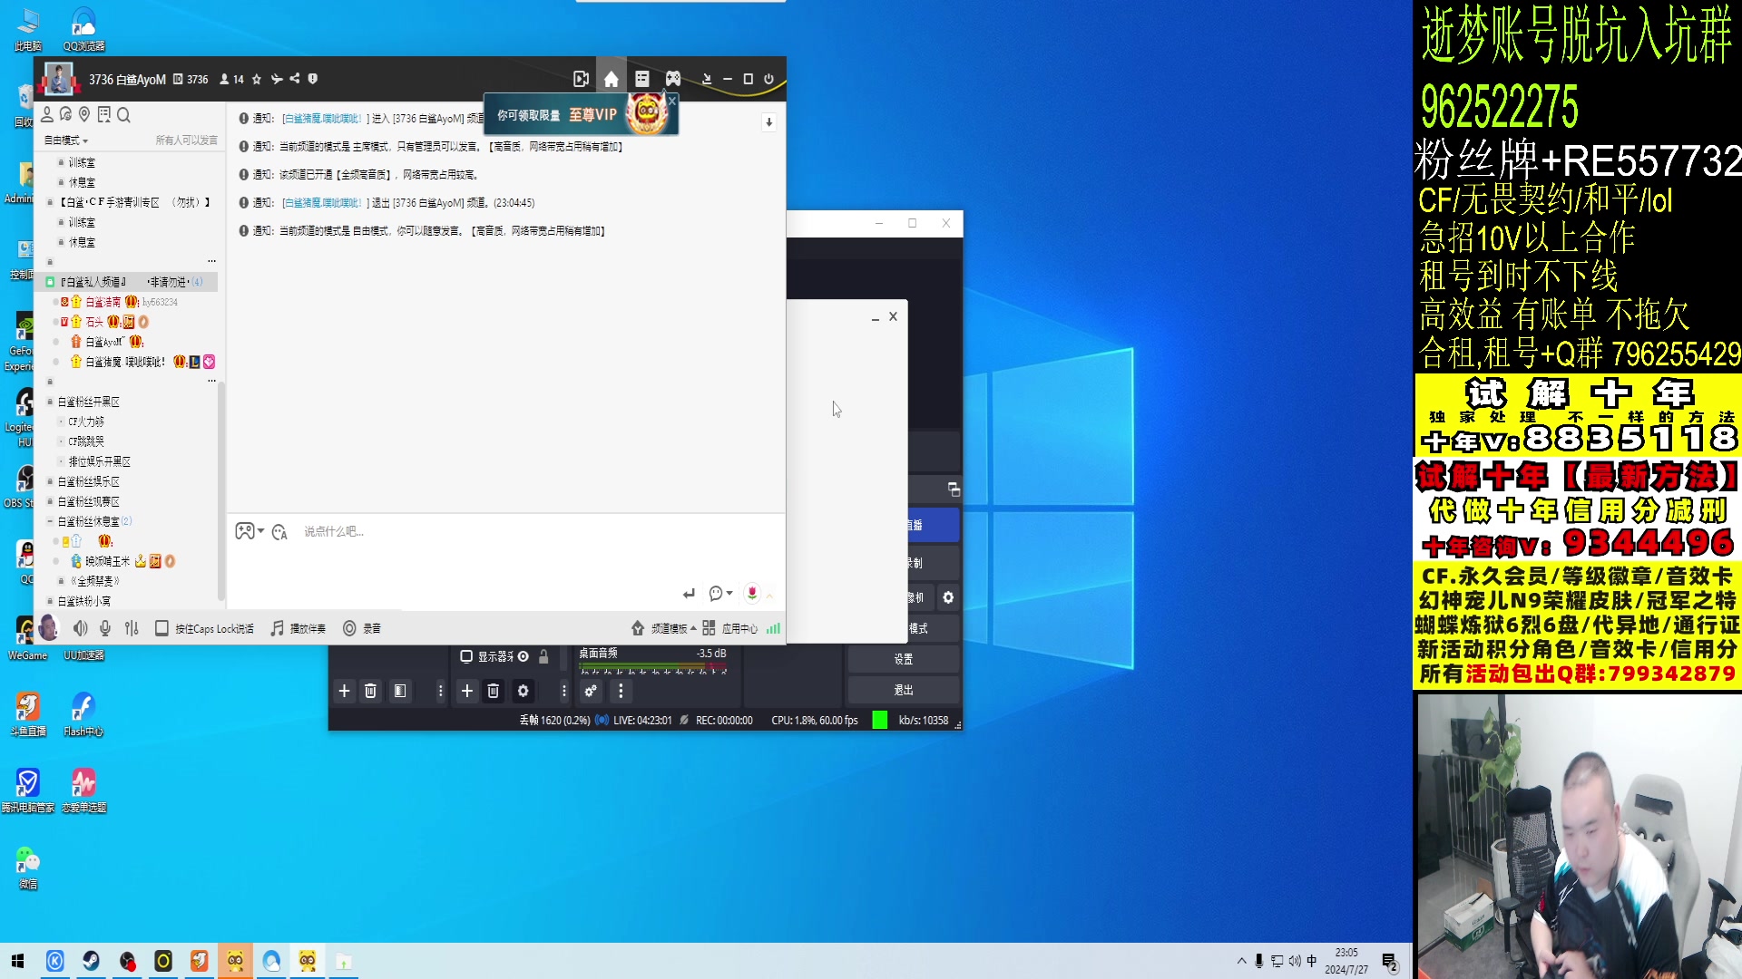1742x979 pixels.
Task: Select the 白鲨粉丝开黑区 channel
Action: (x=89, y=402)
